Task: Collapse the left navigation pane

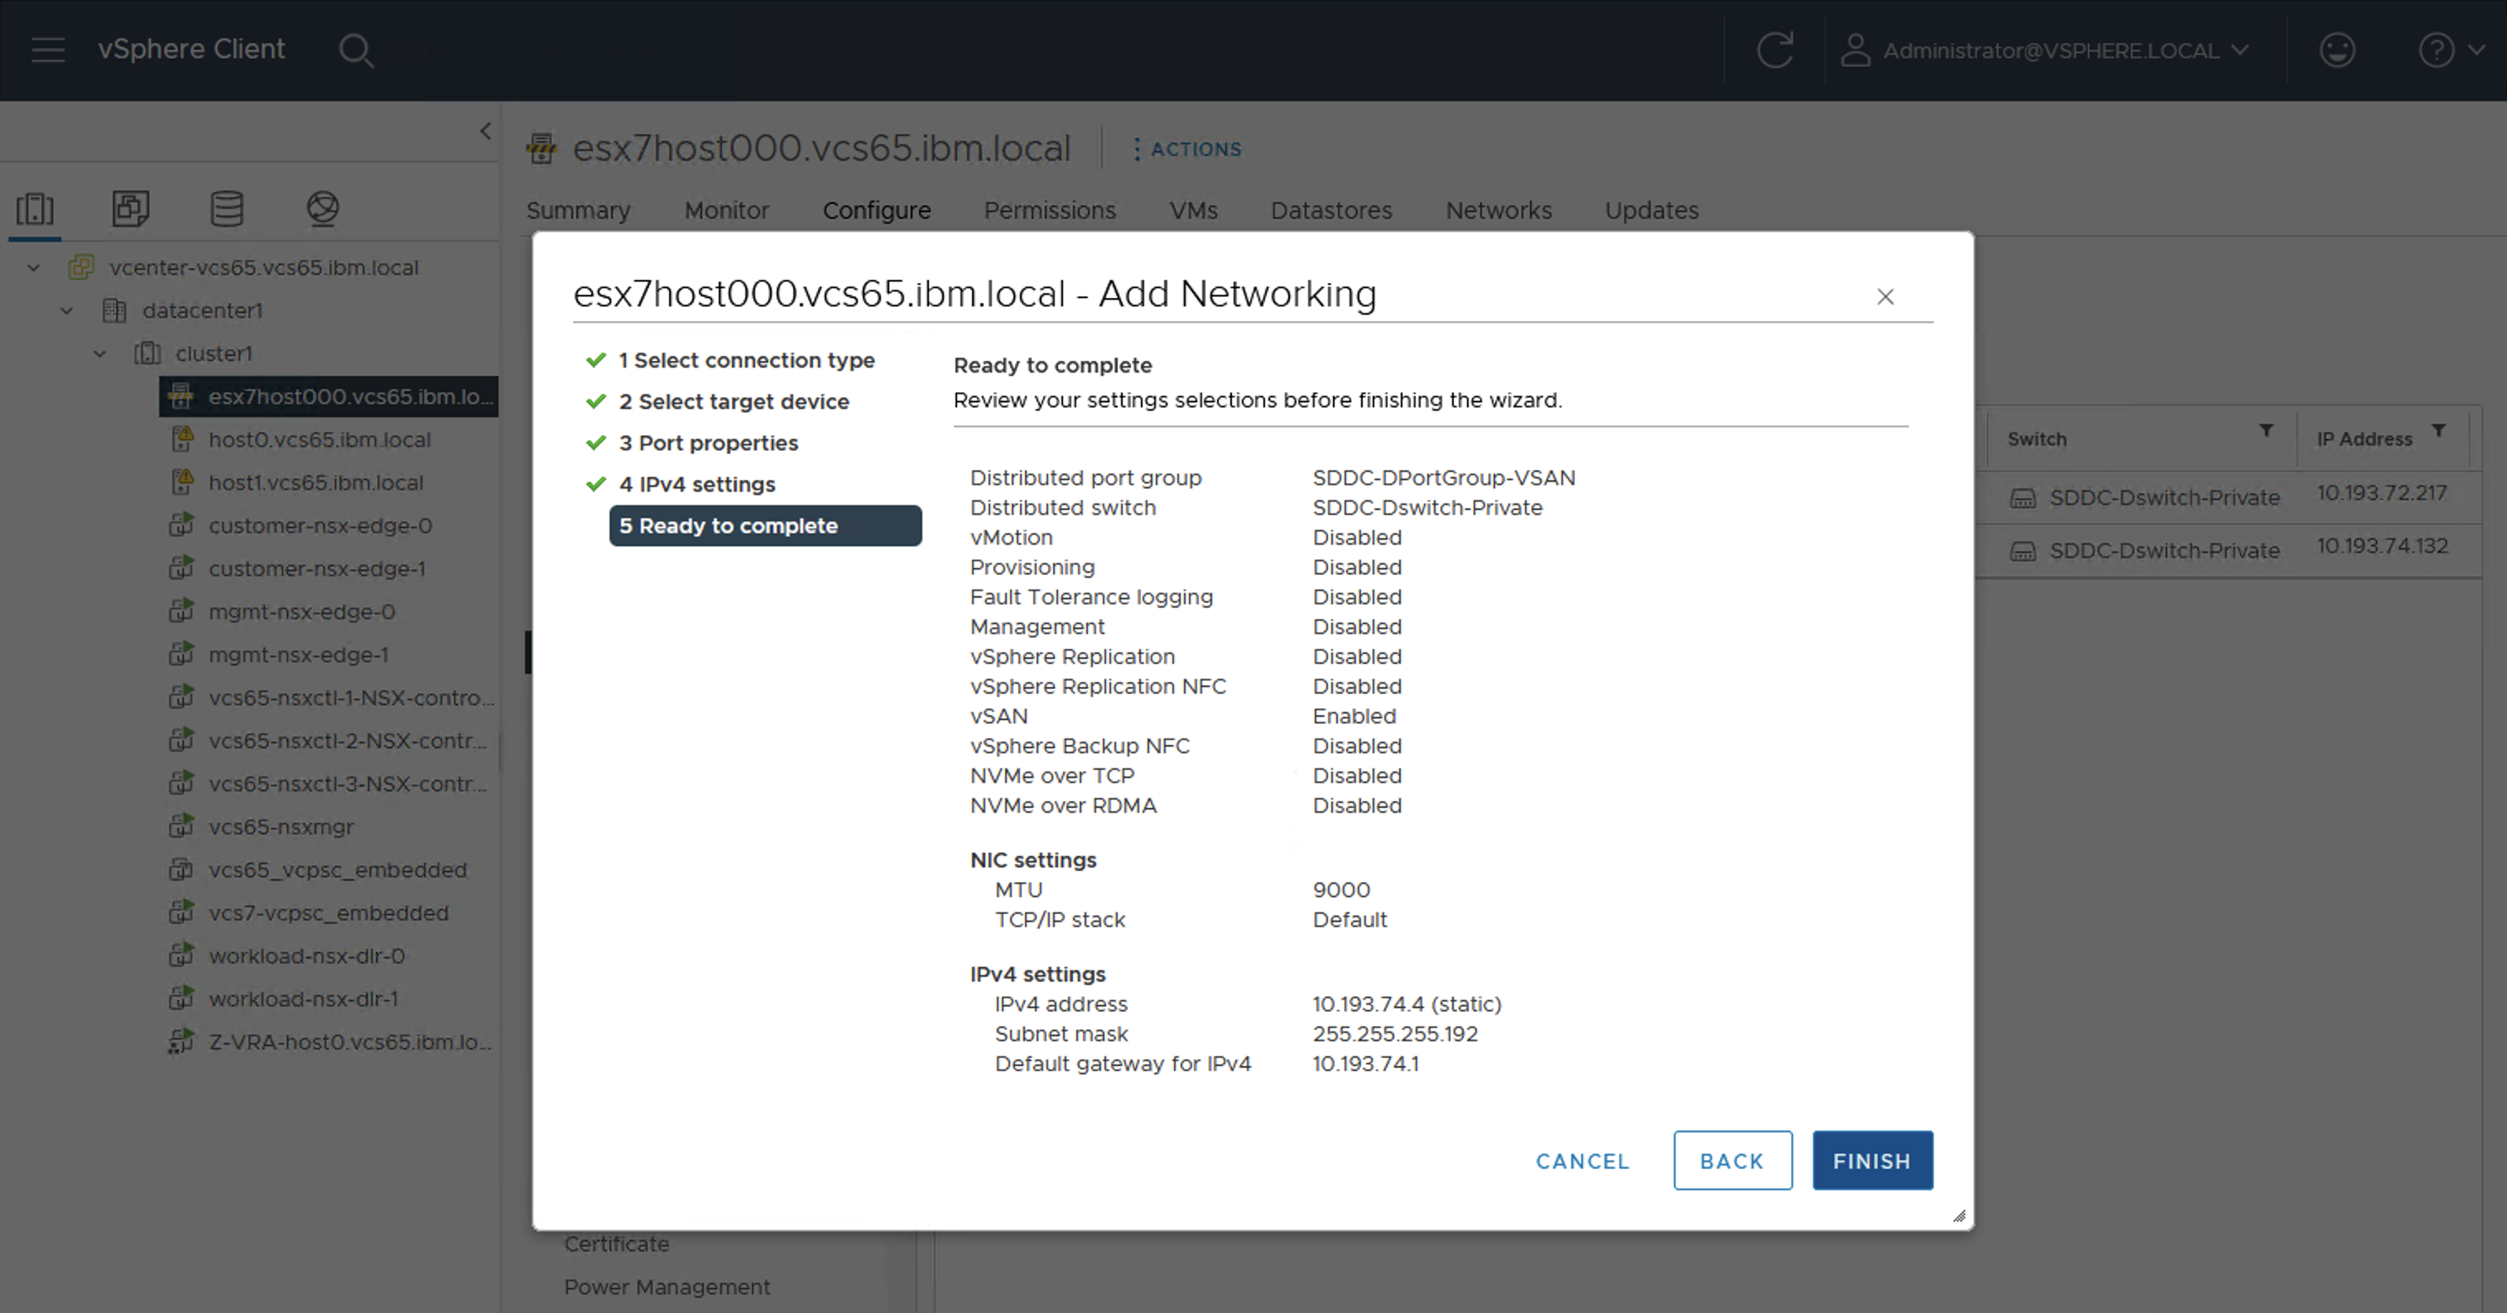Action: (486, 132)
